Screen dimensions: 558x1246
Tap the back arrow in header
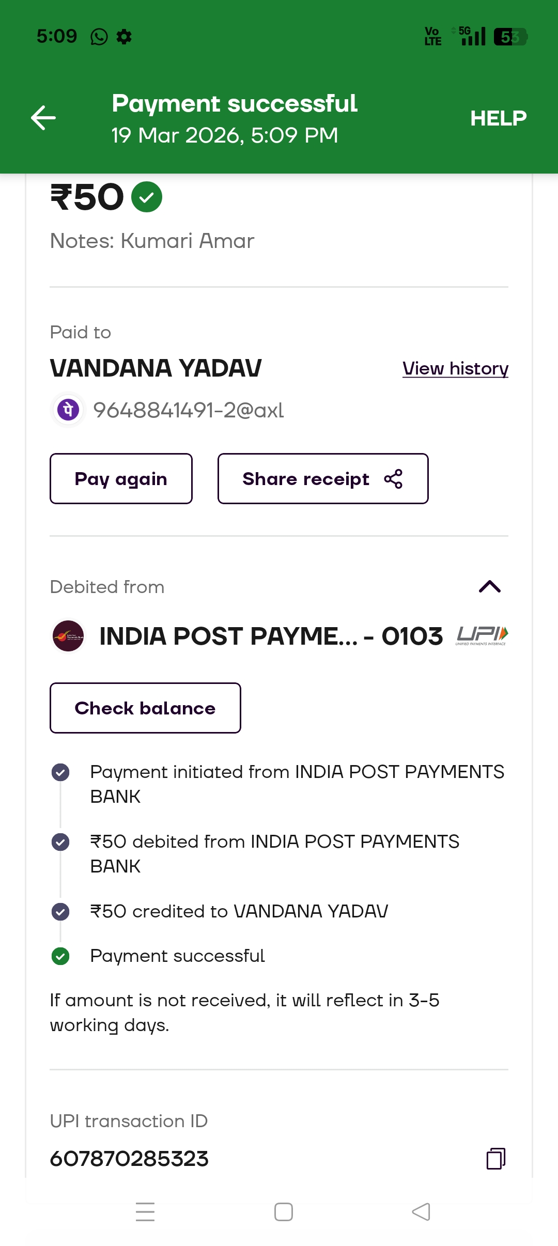coord(43,118)
